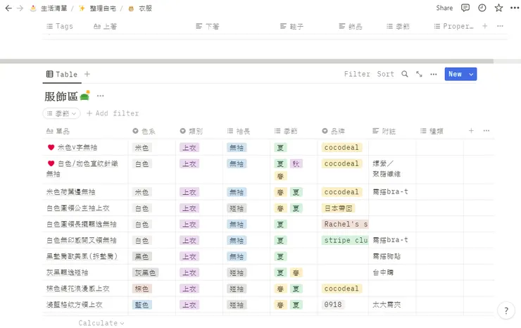
Task: Open 附註 column header menu
Action: pos(384,131)
